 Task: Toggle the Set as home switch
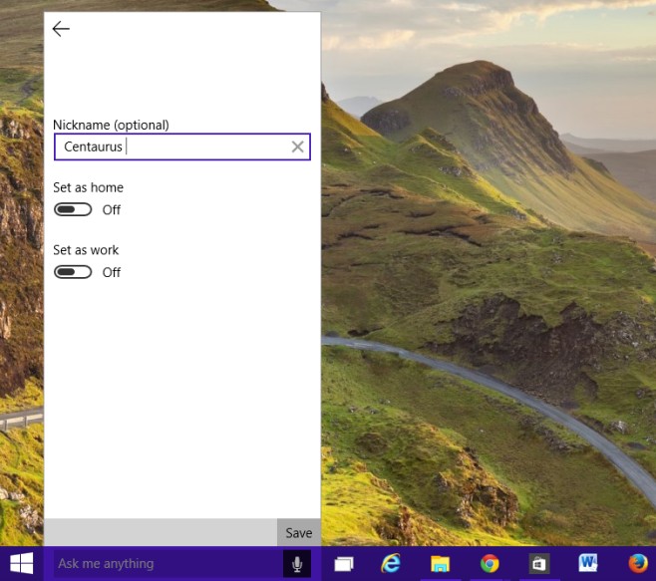(73, 209)
